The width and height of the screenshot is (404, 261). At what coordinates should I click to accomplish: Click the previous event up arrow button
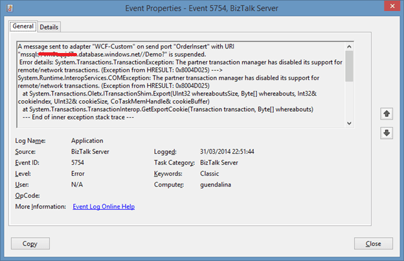(387, 114)
